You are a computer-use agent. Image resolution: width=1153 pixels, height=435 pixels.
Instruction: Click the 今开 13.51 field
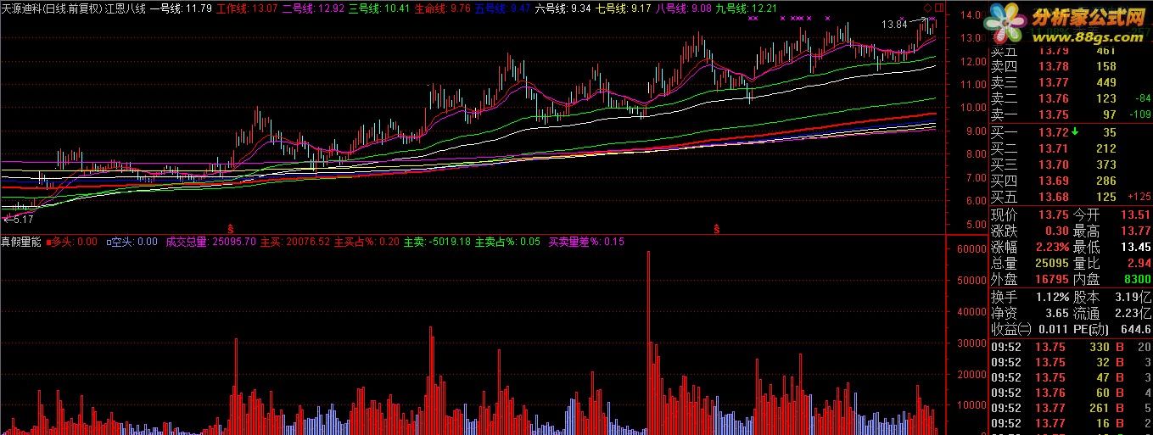(1111, 215)
